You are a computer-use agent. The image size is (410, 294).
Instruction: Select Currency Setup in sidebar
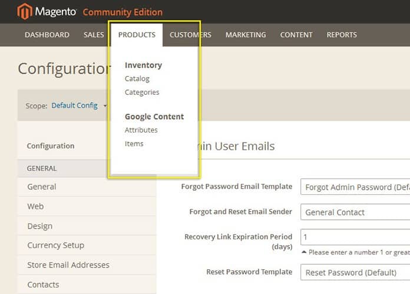click(x=55, y=245)
